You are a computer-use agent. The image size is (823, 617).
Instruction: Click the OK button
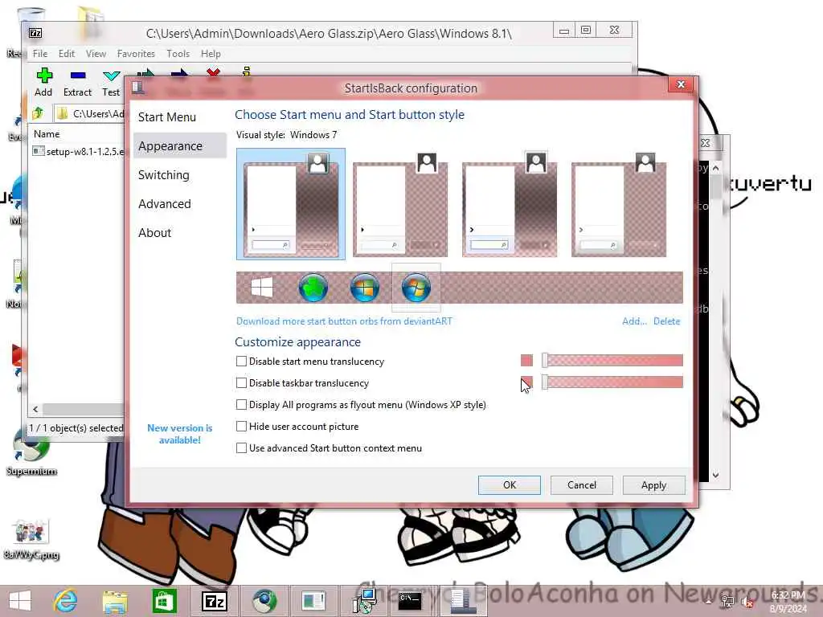coord(509,484)
